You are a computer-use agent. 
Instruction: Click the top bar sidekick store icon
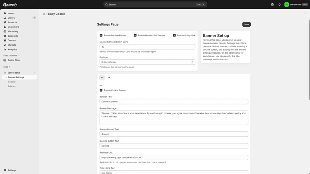pos(272,5)
